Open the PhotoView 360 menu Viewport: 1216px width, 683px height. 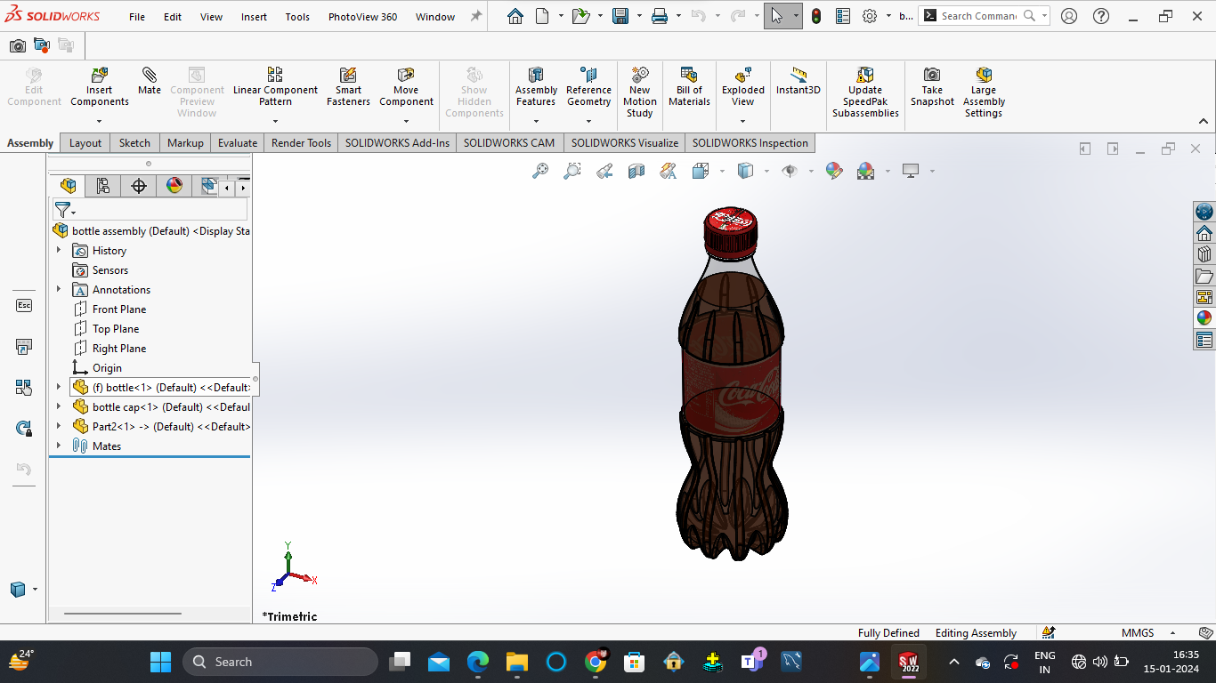[x=362, y=17]
